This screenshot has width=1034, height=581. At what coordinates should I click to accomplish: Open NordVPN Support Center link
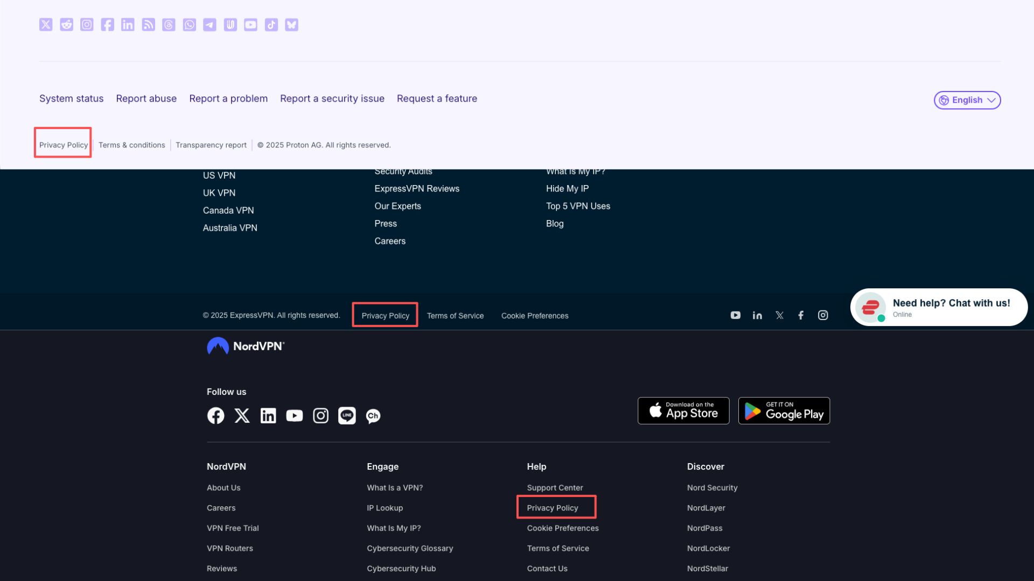click(555, 488)
